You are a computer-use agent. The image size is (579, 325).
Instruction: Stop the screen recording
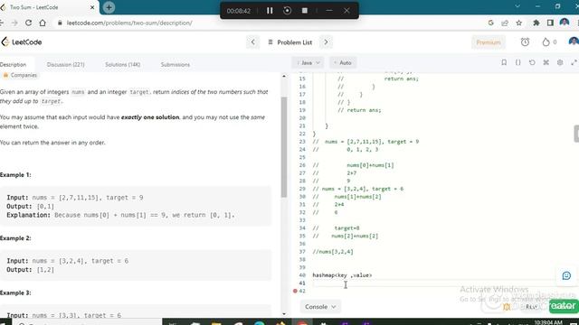click(305, 11)
